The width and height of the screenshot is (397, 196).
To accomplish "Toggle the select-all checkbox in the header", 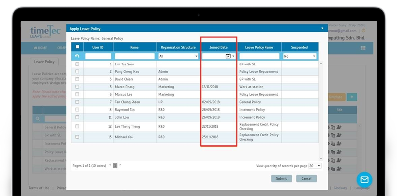I will pos(77,47).
